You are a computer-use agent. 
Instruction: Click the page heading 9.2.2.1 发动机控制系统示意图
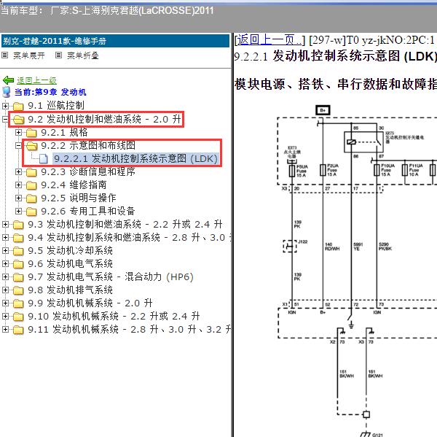(x=335, y=56)
